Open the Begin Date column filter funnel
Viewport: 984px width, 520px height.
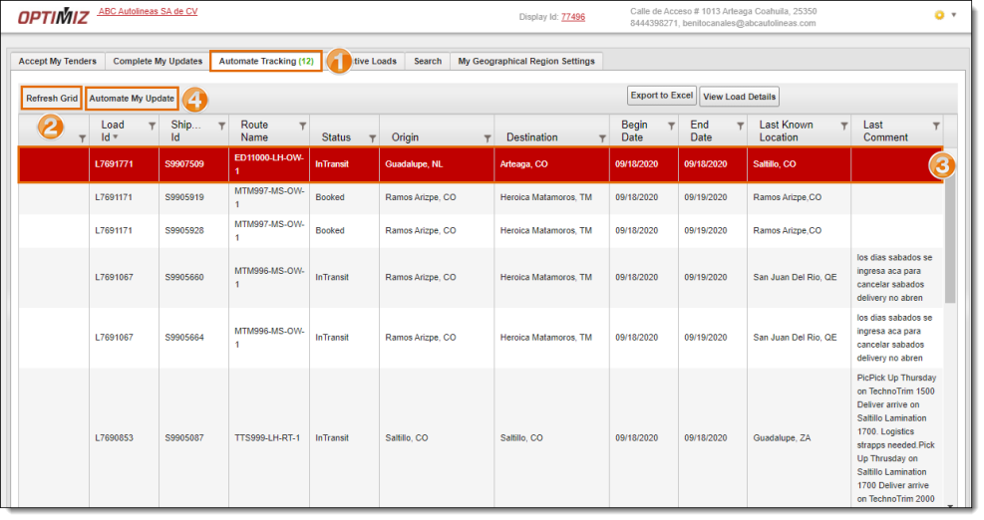pos(672,126)
